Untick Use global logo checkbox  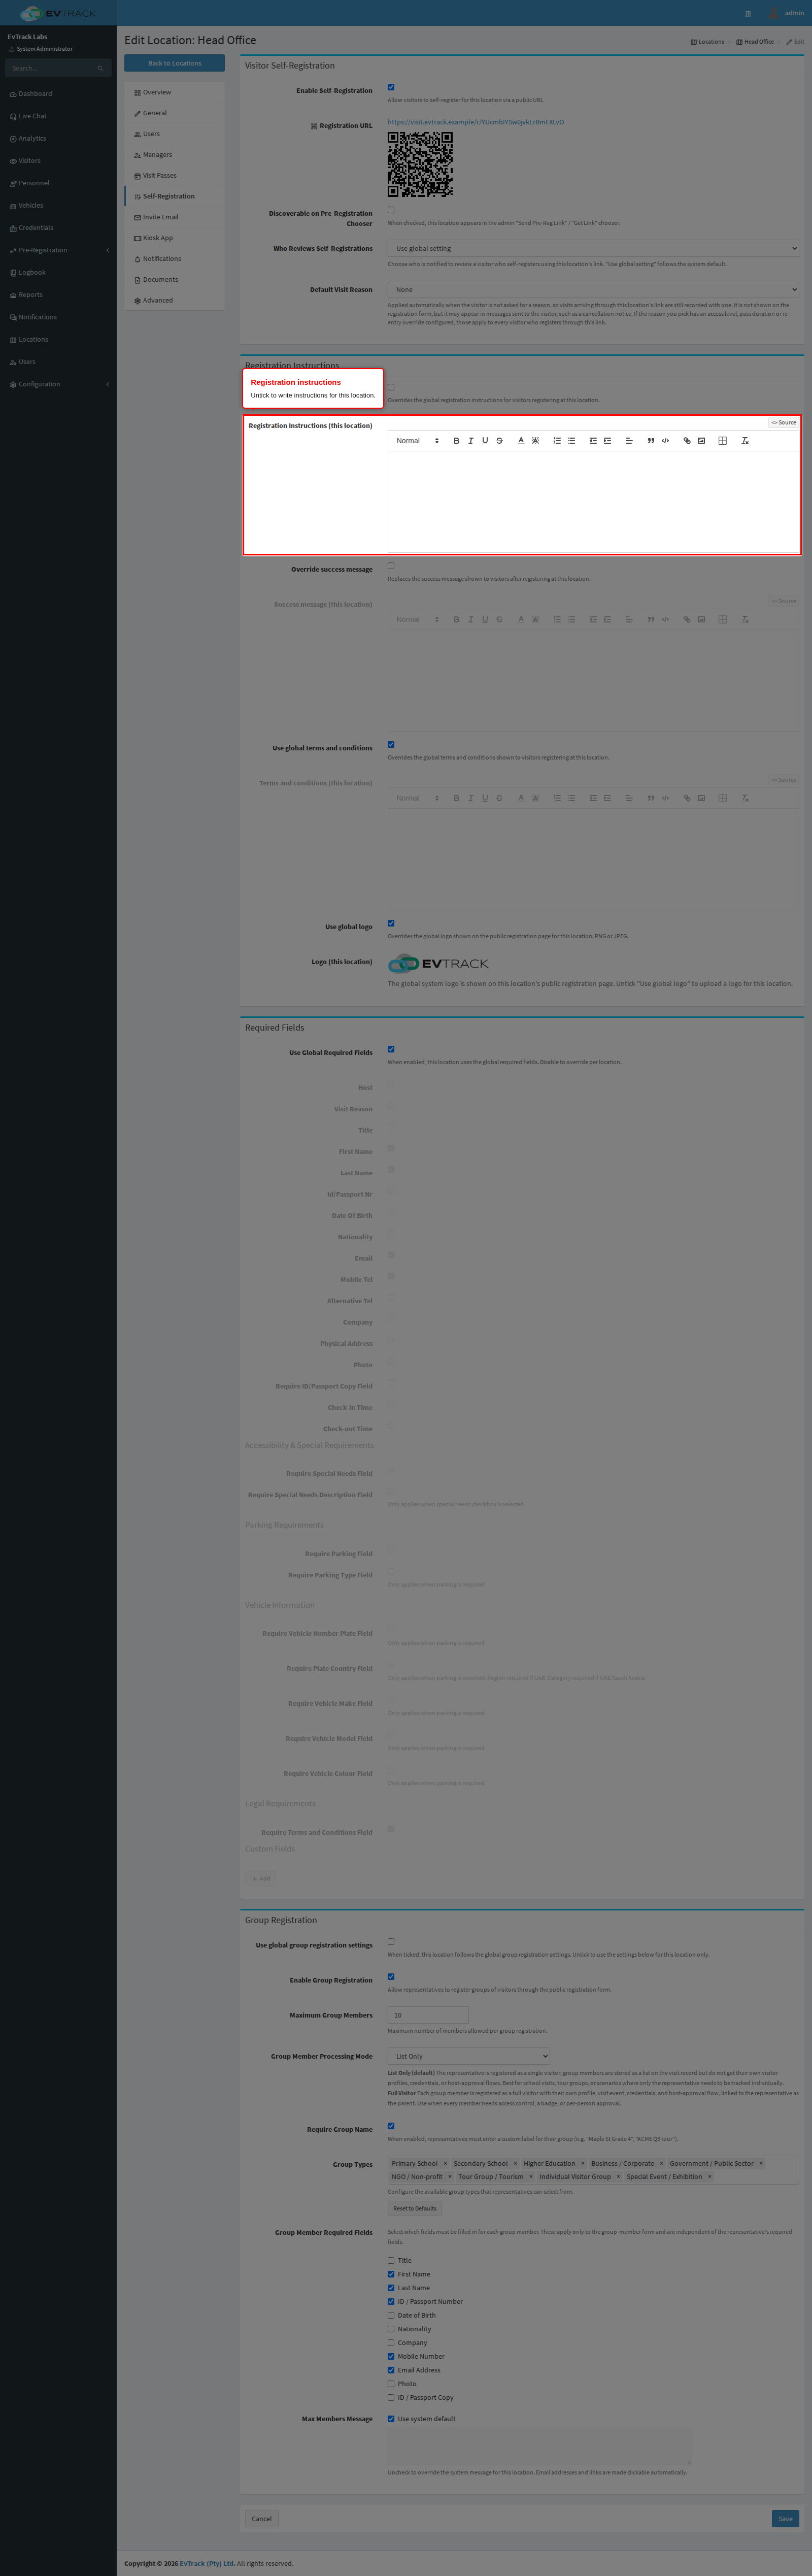click(391, 923)
